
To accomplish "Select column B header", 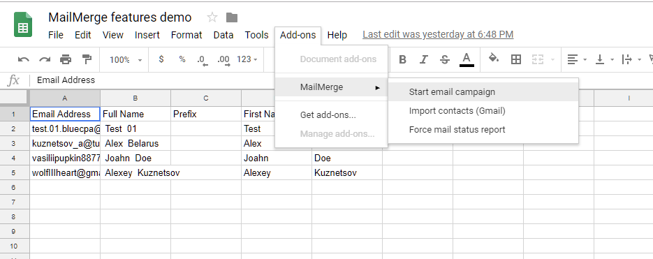I will pos(135,98).
